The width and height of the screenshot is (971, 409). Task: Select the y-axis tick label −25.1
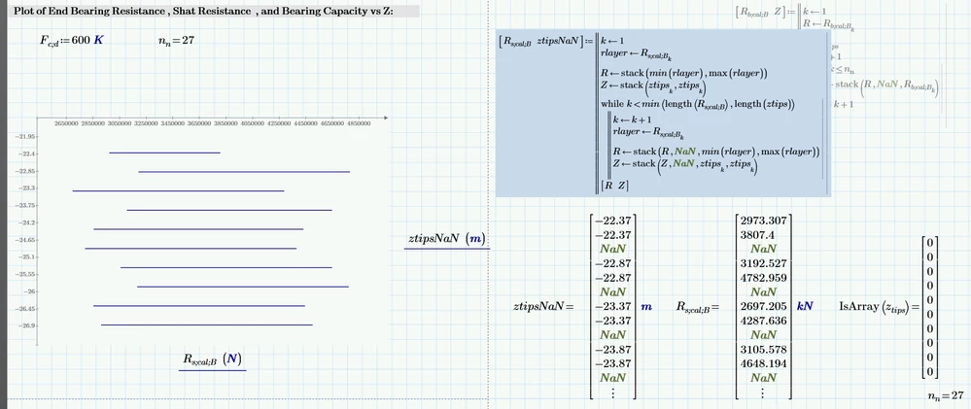(28, 256)
